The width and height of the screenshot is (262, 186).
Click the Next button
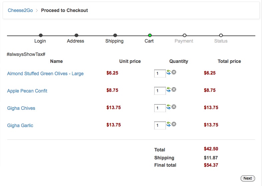click(248, 178)
